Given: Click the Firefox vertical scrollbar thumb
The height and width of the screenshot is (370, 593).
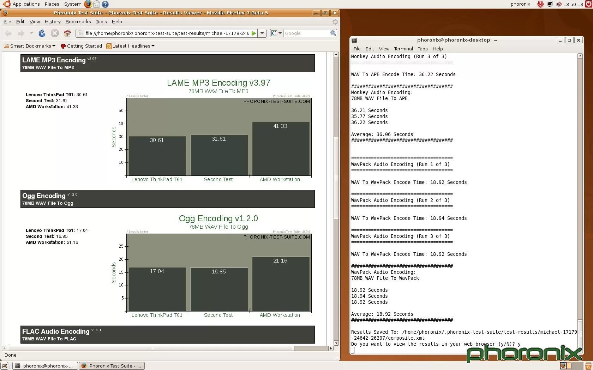Looking at the screenshot, I should coord(336,178).
